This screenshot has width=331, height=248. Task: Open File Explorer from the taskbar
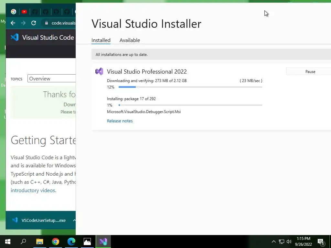(39, 242)
